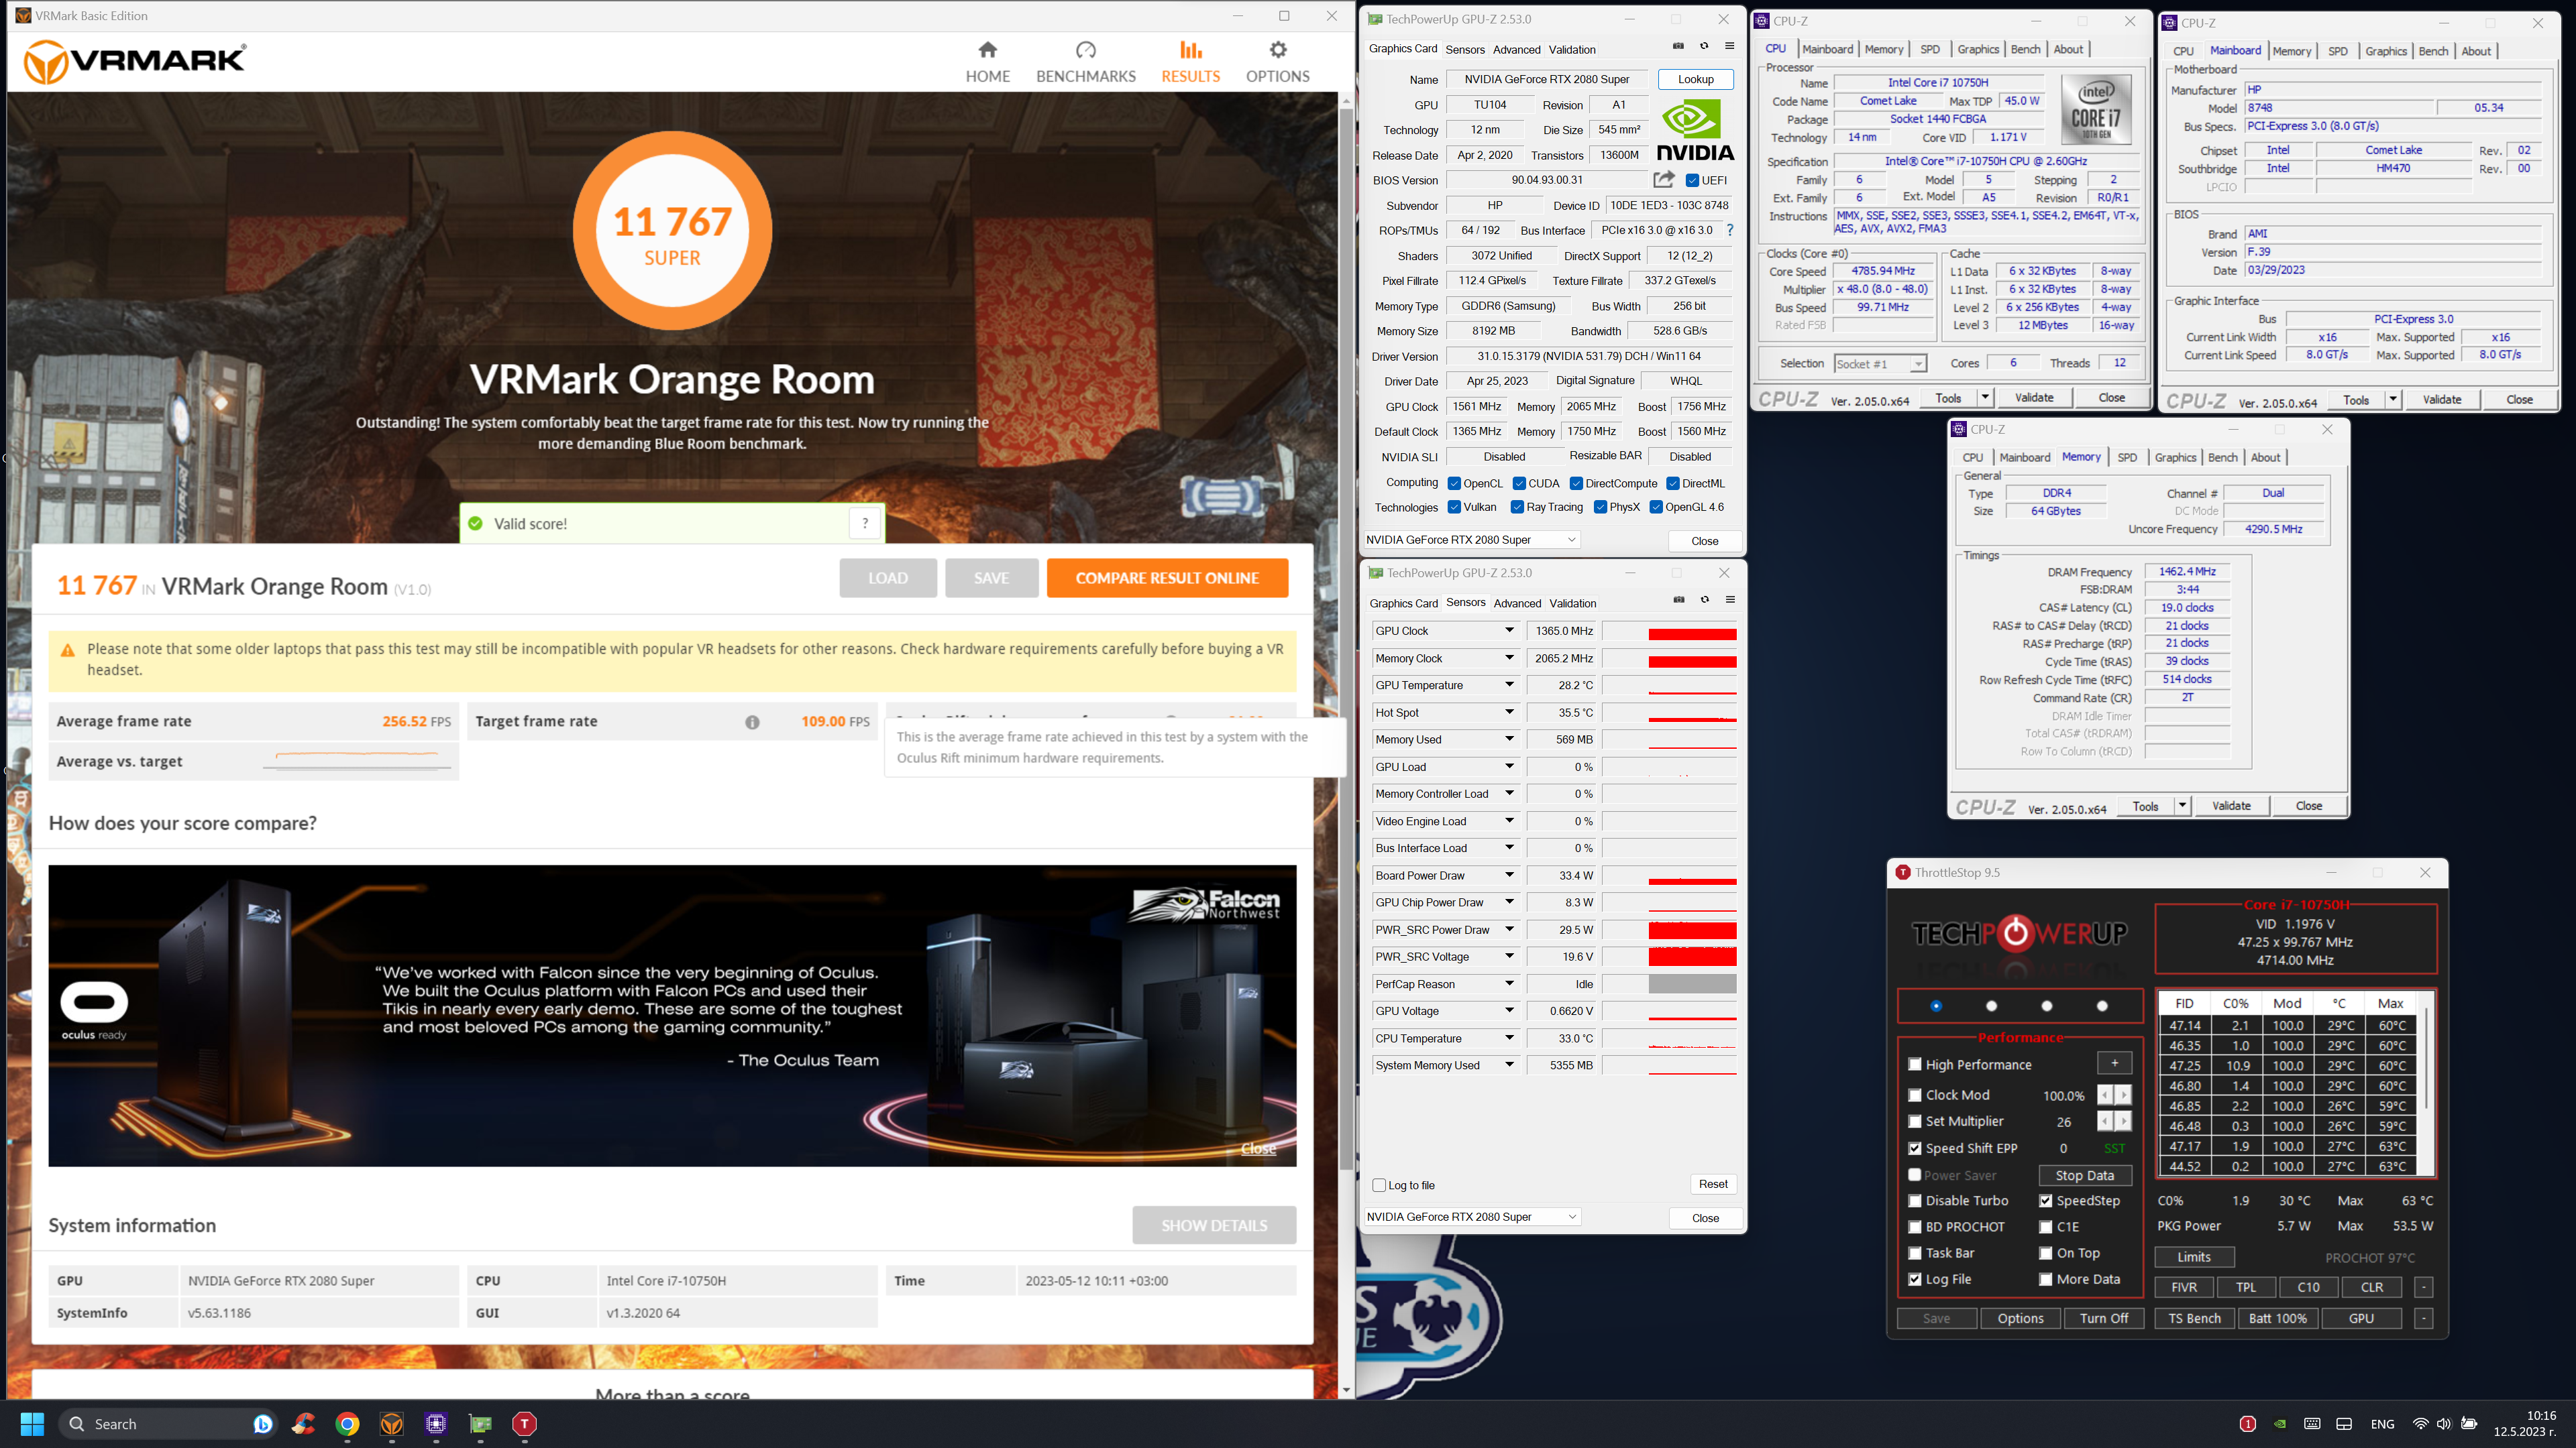
Task: Toggle SpeedStep checkbox in ThrottleStop
Action: coord(2046,1201)
